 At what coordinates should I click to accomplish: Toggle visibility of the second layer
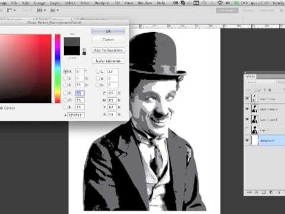point(247,109)
